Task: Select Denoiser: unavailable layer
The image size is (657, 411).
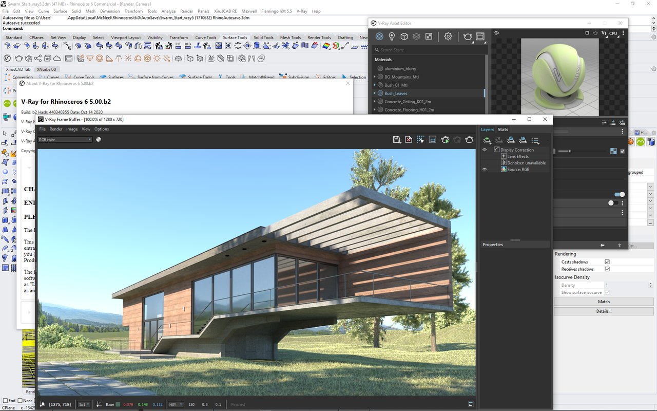Action: pyautogui.click(x=527, y=163)
